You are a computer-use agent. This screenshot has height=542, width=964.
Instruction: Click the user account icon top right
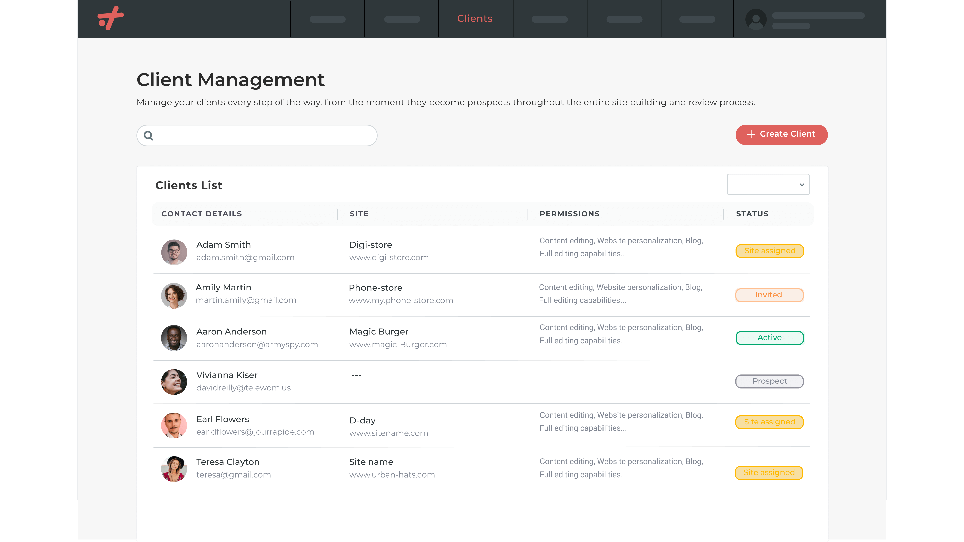tap(755, 19)
